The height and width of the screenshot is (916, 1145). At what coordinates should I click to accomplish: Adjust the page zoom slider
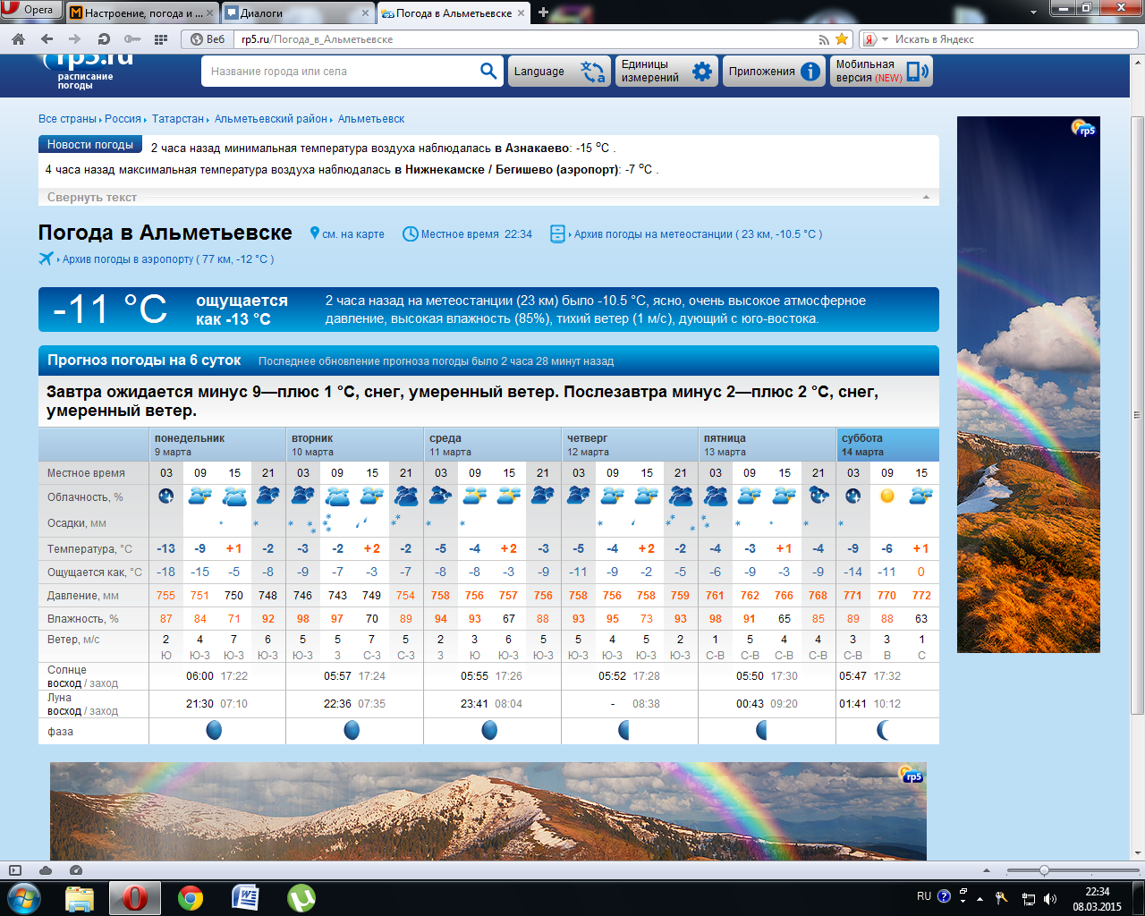[x=1043, y=870]
